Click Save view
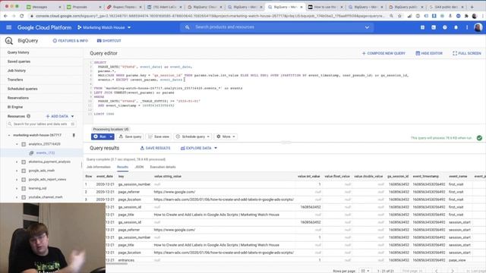 tap(159, 136)
